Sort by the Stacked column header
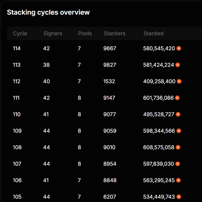Viewport: 202px width, 202px height. pyautogui.click(x=154, y=33)
